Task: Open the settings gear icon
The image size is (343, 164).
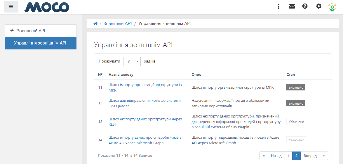Action: click(319, 6)
